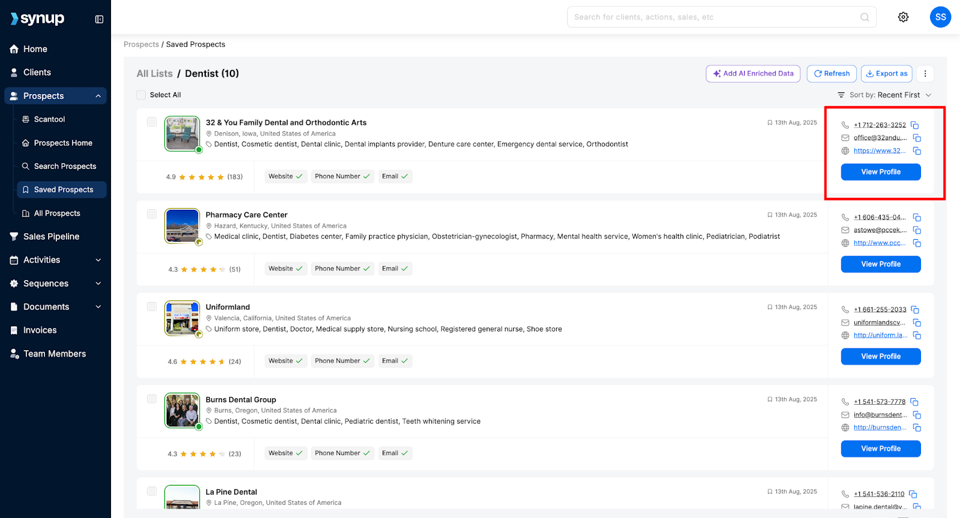
Task: Open the Export as dropdown
Action: [x=886, y=74]
